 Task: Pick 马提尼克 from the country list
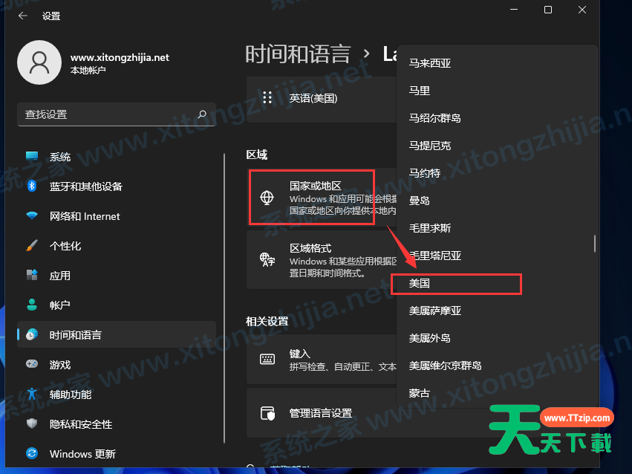point(496,146)
